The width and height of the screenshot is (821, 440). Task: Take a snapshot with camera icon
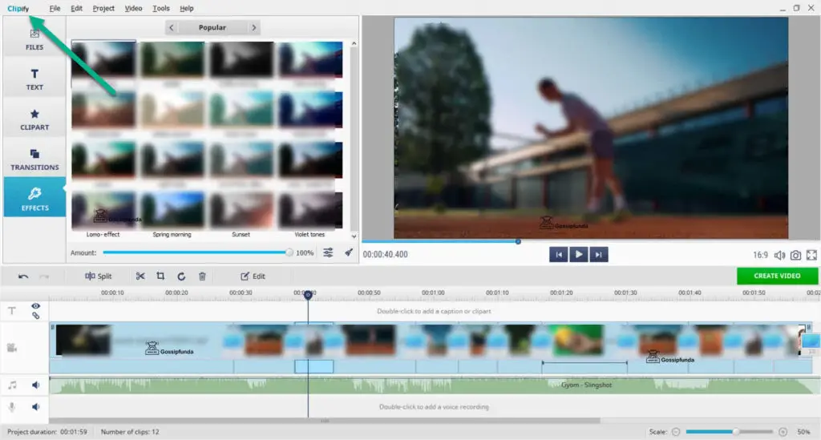[x=795, y=256]
